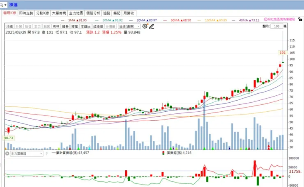Click the 100MA legend line swatch
This screenshot has height=187, width=304.
coord(199,20)
